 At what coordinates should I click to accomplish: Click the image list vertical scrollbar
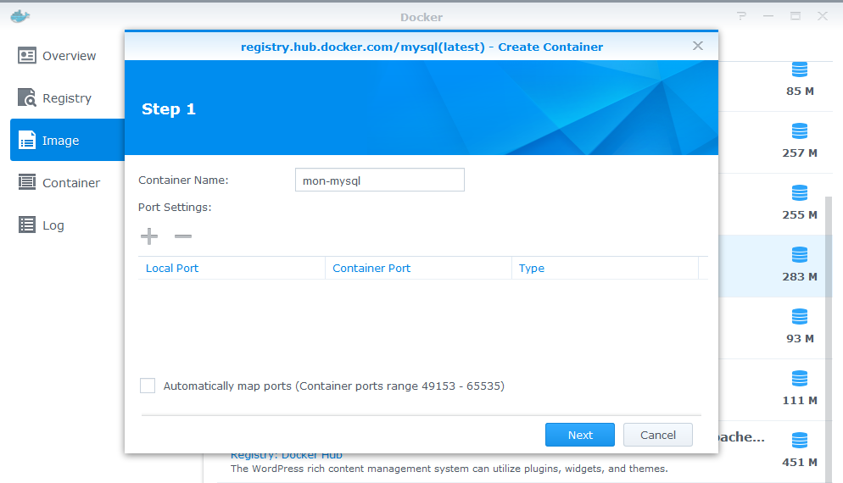tap(829, 338)
